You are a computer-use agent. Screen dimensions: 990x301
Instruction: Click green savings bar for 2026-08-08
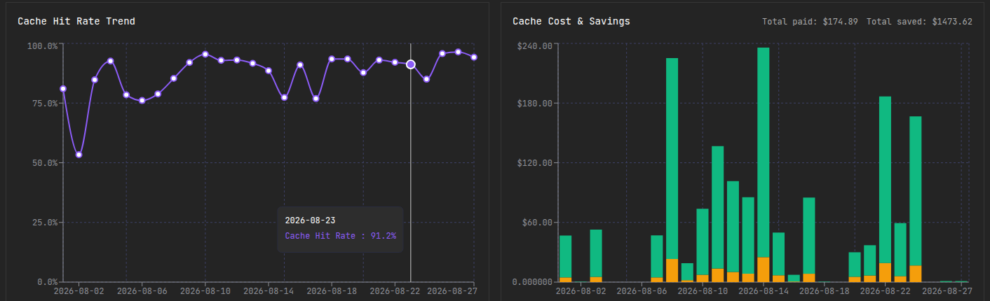[x=672, y=159]
